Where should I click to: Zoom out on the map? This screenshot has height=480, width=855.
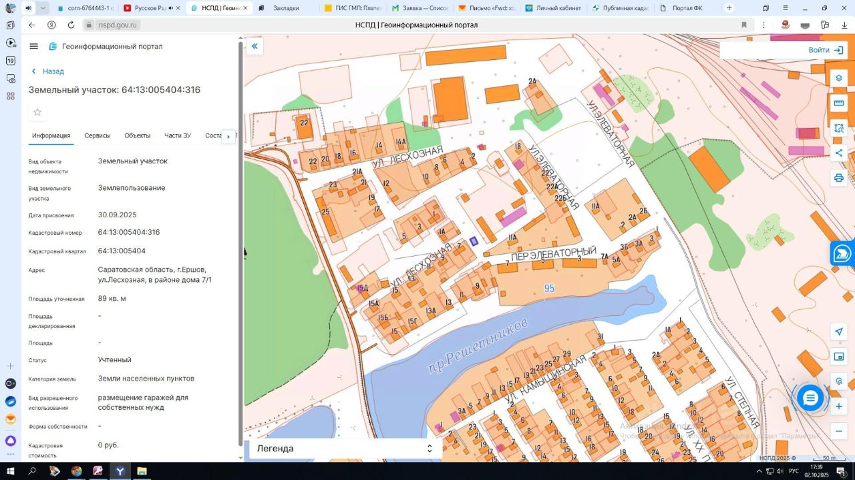click(x=839, y=431)
